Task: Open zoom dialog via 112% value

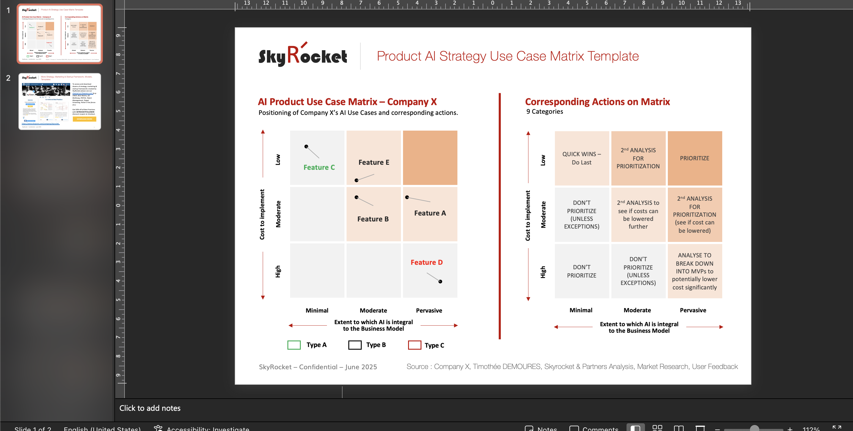Action: pyautogui.click(x=811, y=429)
